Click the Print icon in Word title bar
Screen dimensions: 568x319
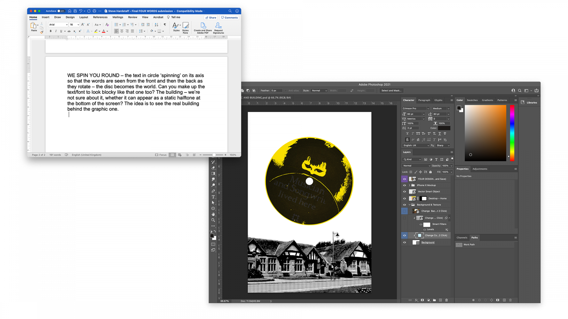pyautogui.click(x=94, y=11)
